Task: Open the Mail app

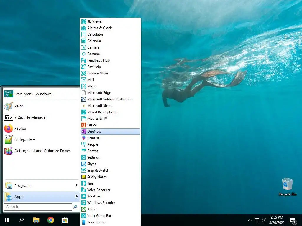Action: tap(110, 79)
